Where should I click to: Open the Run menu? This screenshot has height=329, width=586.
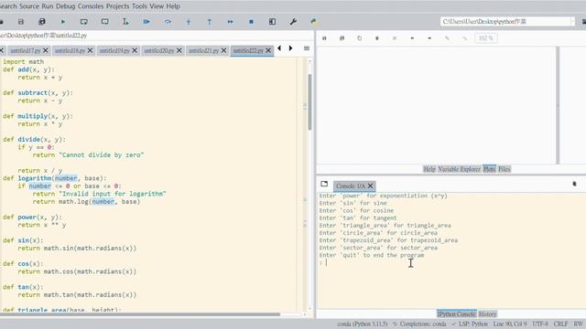point(48,6)
